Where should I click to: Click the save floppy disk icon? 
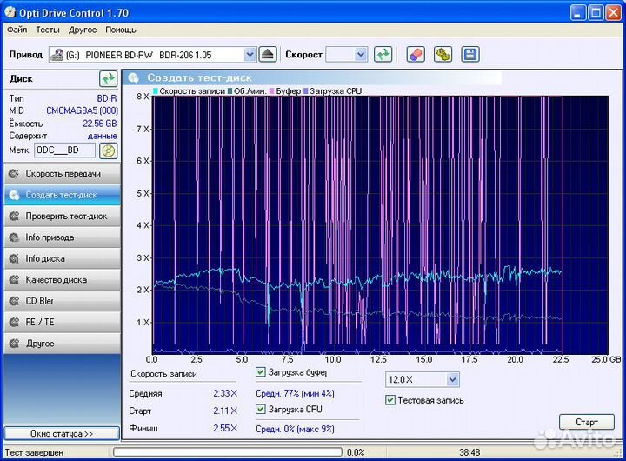(470, 55)
